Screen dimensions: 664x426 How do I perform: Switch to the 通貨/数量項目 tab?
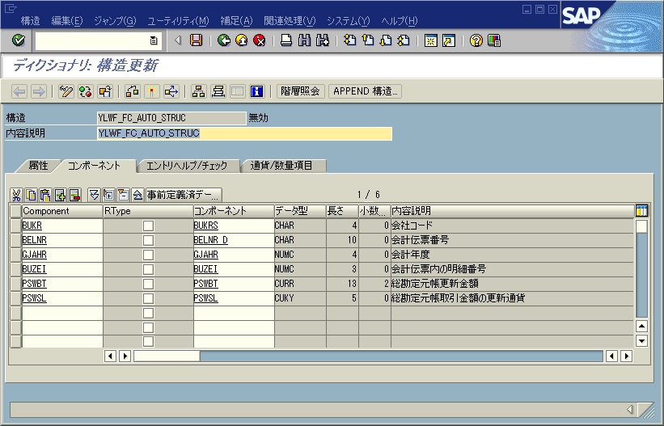pyautogui.click(x=286, y=166)
